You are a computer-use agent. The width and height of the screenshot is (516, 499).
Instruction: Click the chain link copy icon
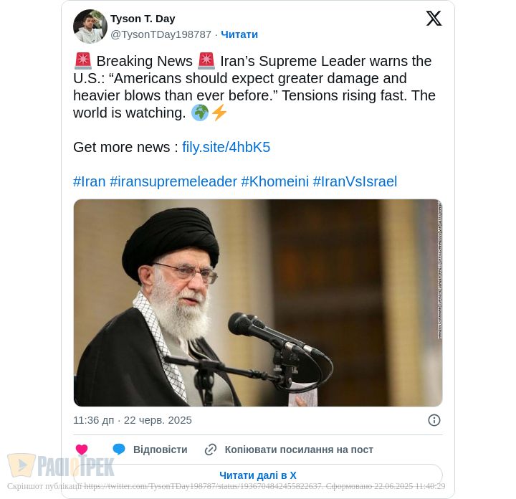211,450
